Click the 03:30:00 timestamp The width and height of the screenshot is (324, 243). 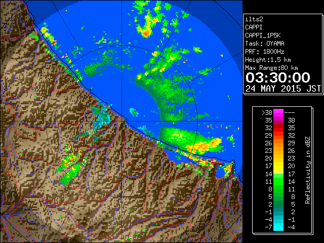(x=278, y=77)
